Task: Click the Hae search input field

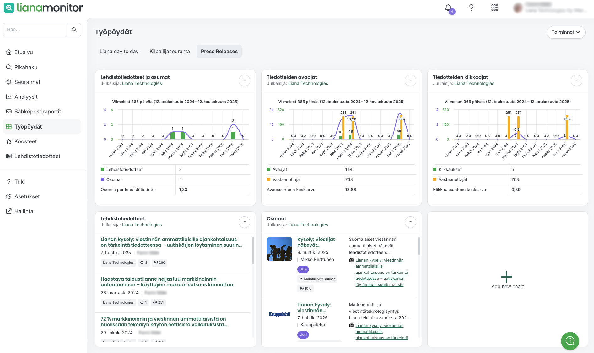Action: pyautogui.click(x=35, y=30)
